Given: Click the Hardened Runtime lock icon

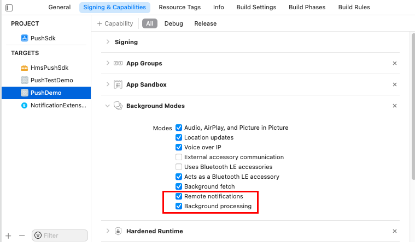Looking at the screenshot, I should pyautogui.click(x=118, y=231).
